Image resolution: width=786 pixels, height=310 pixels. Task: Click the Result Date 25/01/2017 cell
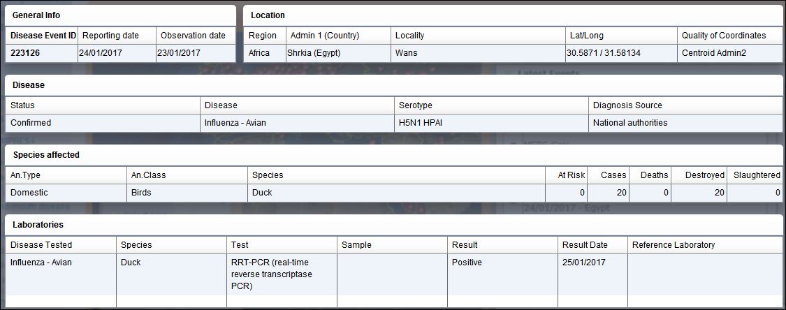pos(592,274)
